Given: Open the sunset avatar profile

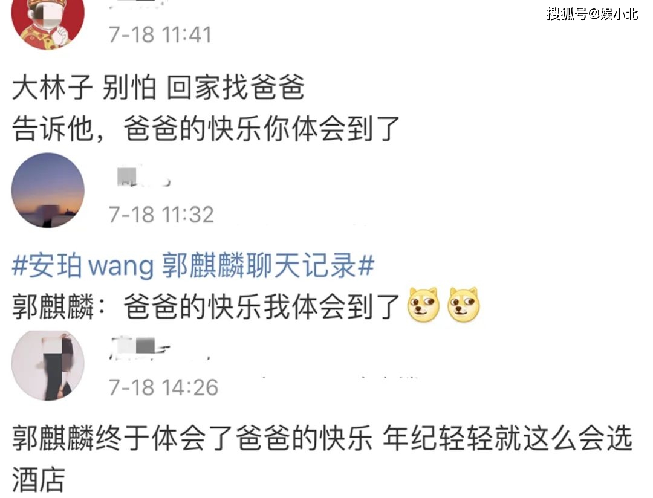Looking at the screenshot, I should point(48,190).
